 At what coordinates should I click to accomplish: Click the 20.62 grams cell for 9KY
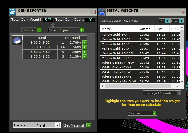coord(146,34)
